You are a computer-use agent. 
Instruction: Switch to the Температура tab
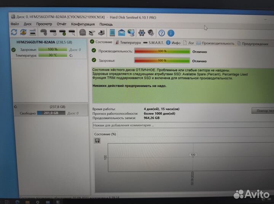point(128,43)
